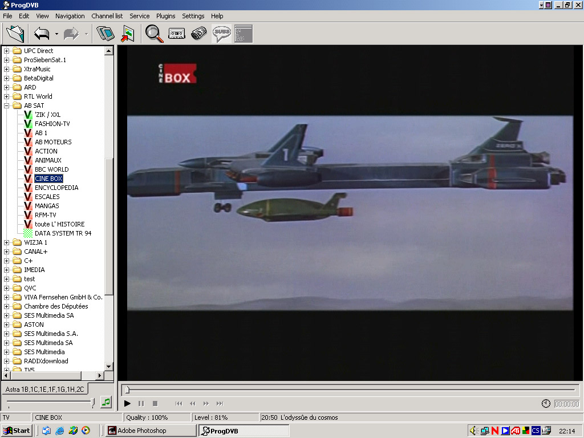Click the volume slider under channel list
This screenshot has width=584, height=438.
tap(51, 402)
